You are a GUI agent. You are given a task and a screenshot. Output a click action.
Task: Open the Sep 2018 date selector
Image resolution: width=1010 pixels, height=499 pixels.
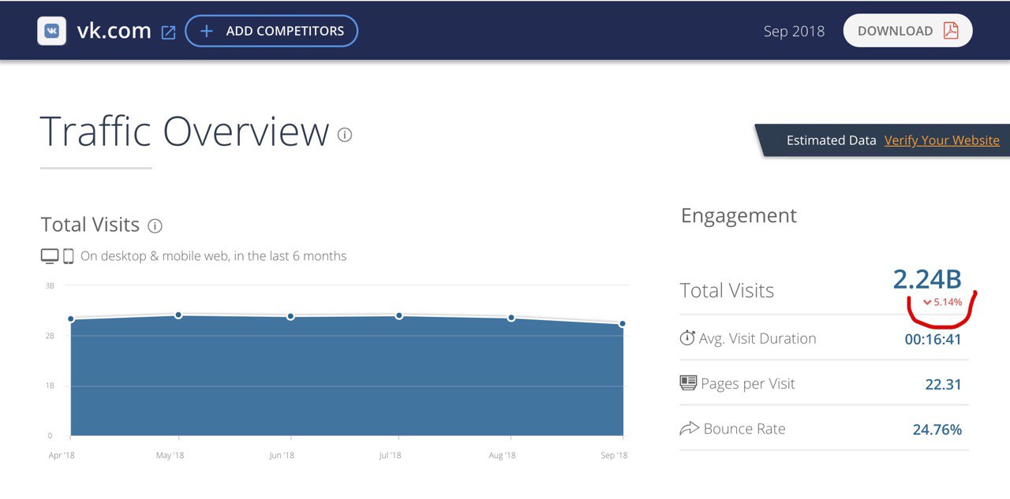(x=794, y=32)
